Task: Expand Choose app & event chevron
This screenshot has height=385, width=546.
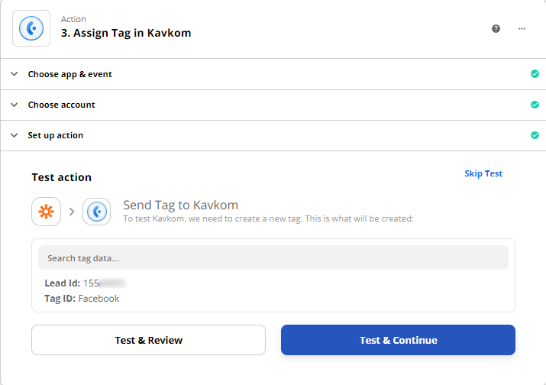Action: 14,74
